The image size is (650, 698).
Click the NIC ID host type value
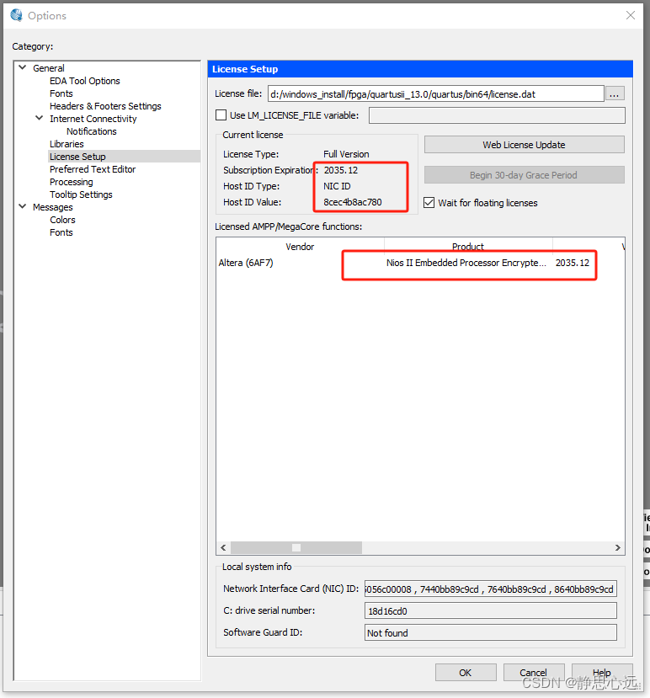[337, 186]
